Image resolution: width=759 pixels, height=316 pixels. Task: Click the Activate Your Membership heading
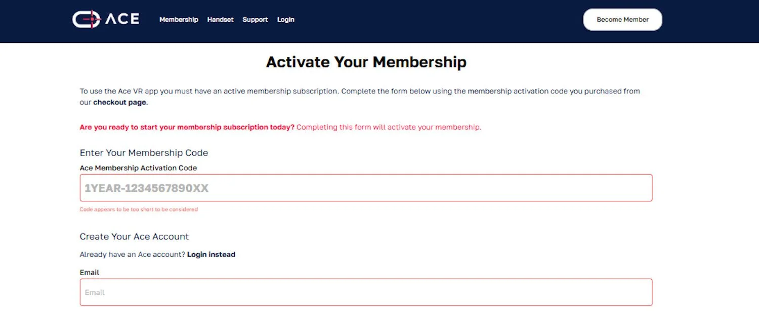pyautogui.click(x=366, y=62)
